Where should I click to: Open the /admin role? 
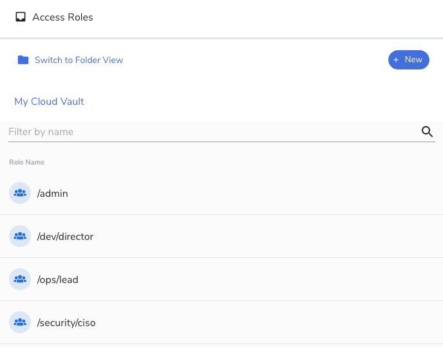click(x=53, y=194)
